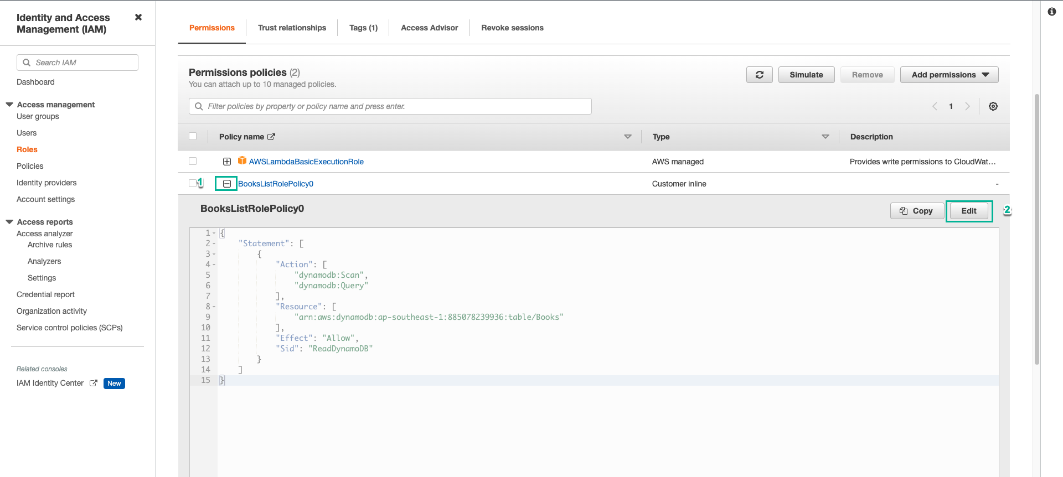Viewport: 1063px width, 477px height.
Task: Fold the Action array at line 4
Action: click(214, 265)
